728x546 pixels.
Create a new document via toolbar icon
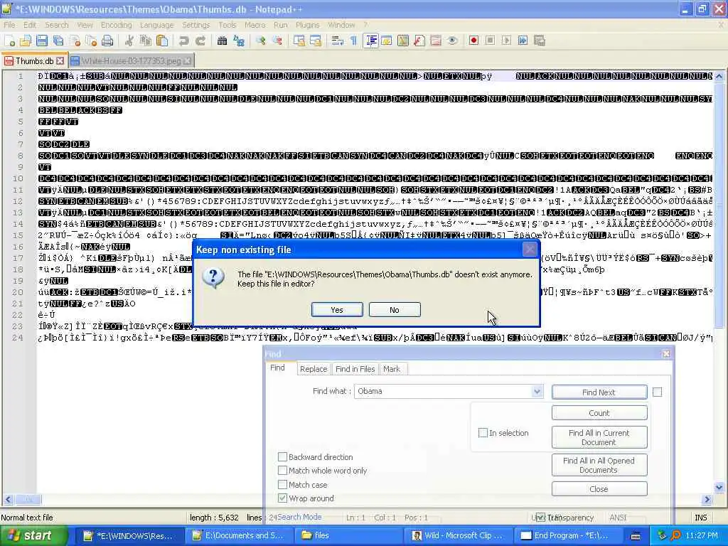[x=10, y=41]
